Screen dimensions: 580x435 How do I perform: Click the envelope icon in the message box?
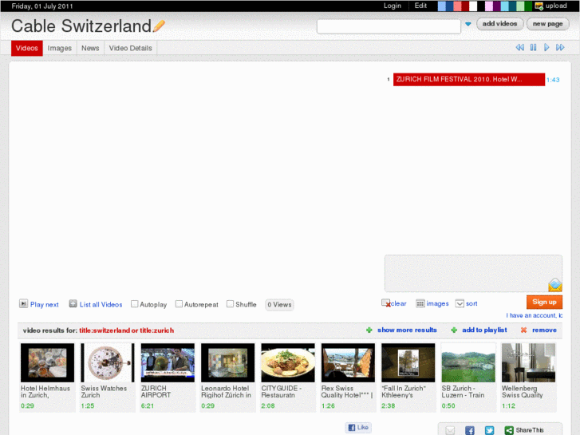[554, 285]
